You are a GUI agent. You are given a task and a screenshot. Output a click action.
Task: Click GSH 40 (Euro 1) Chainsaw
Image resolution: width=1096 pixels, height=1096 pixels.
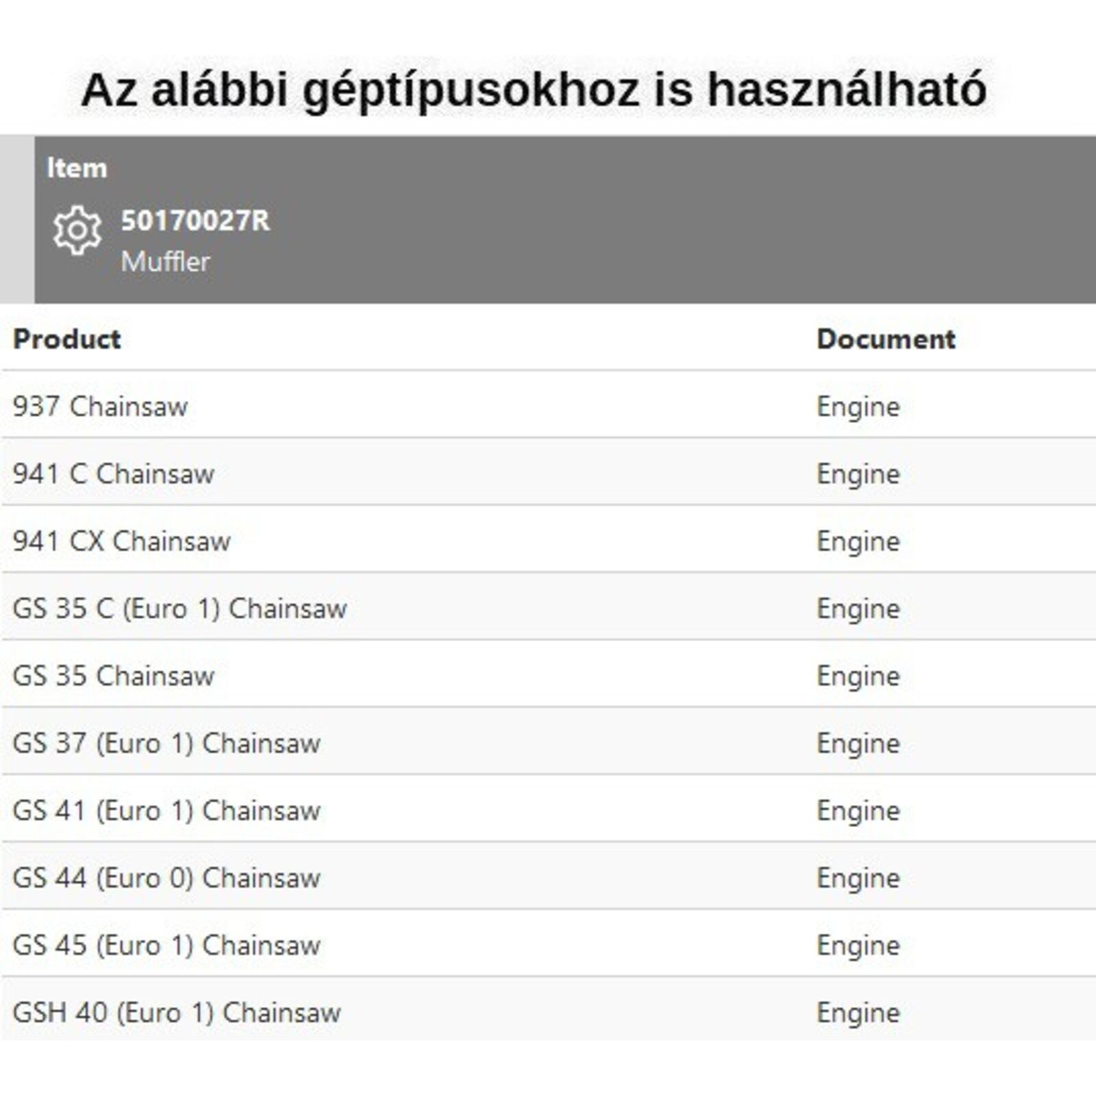tap(177, 1012)
